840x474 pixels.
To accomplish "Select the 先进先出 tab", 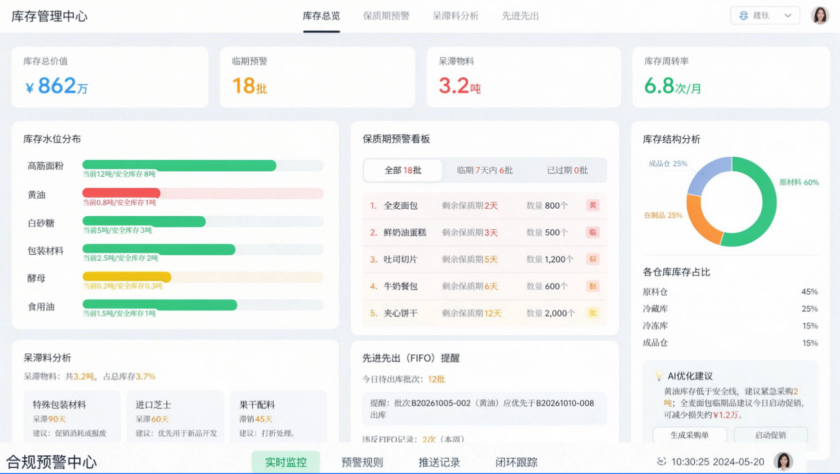I will pyautogui.click(x=520, y=16).
